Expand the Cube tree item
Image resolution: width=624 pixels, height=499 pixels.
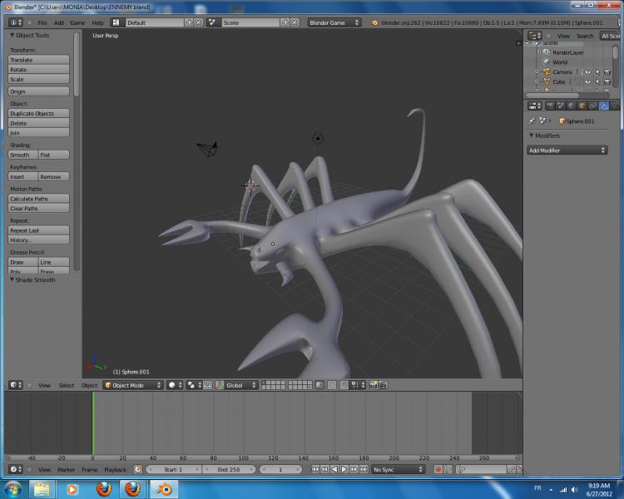(537, 82)
